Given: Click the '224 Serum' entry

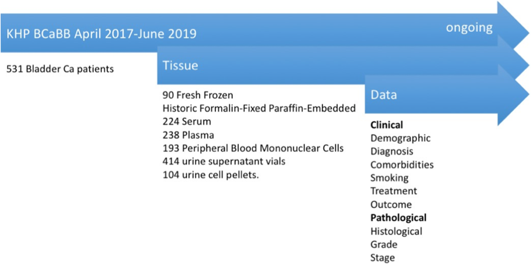Looking at the screenshot, I should point(187,121).
